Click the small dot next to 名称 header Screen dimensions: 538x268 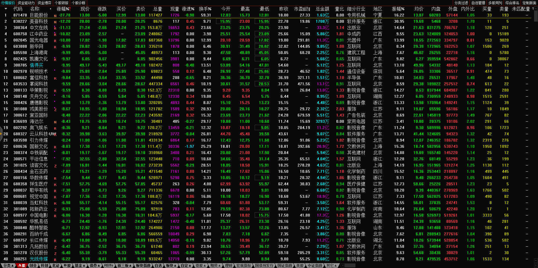[51, 9]
